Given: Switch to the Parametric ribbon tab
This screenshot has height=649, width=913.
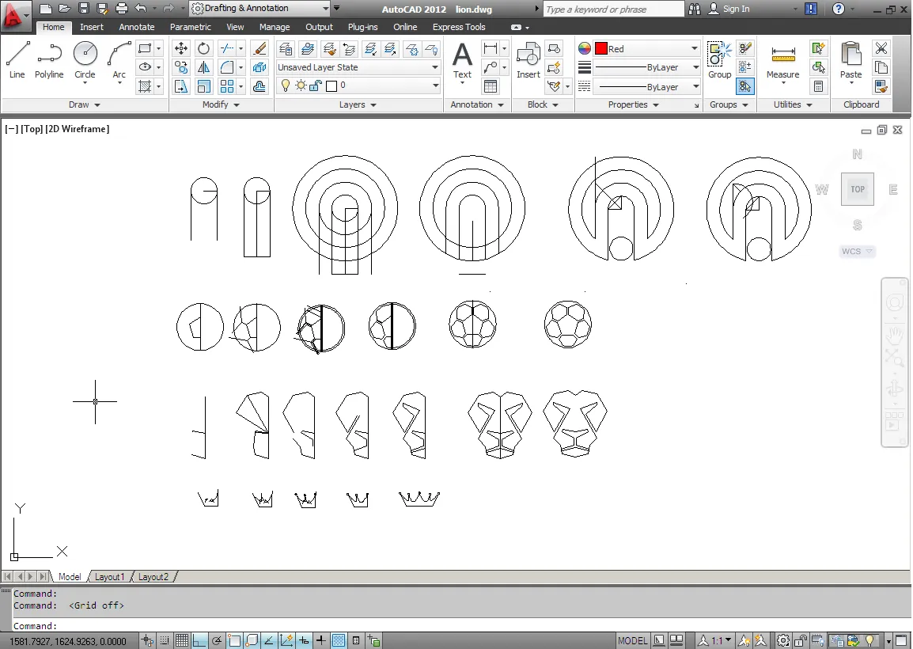Looking at the screenshot, I should pyautogui.click(x=191, y=27).
